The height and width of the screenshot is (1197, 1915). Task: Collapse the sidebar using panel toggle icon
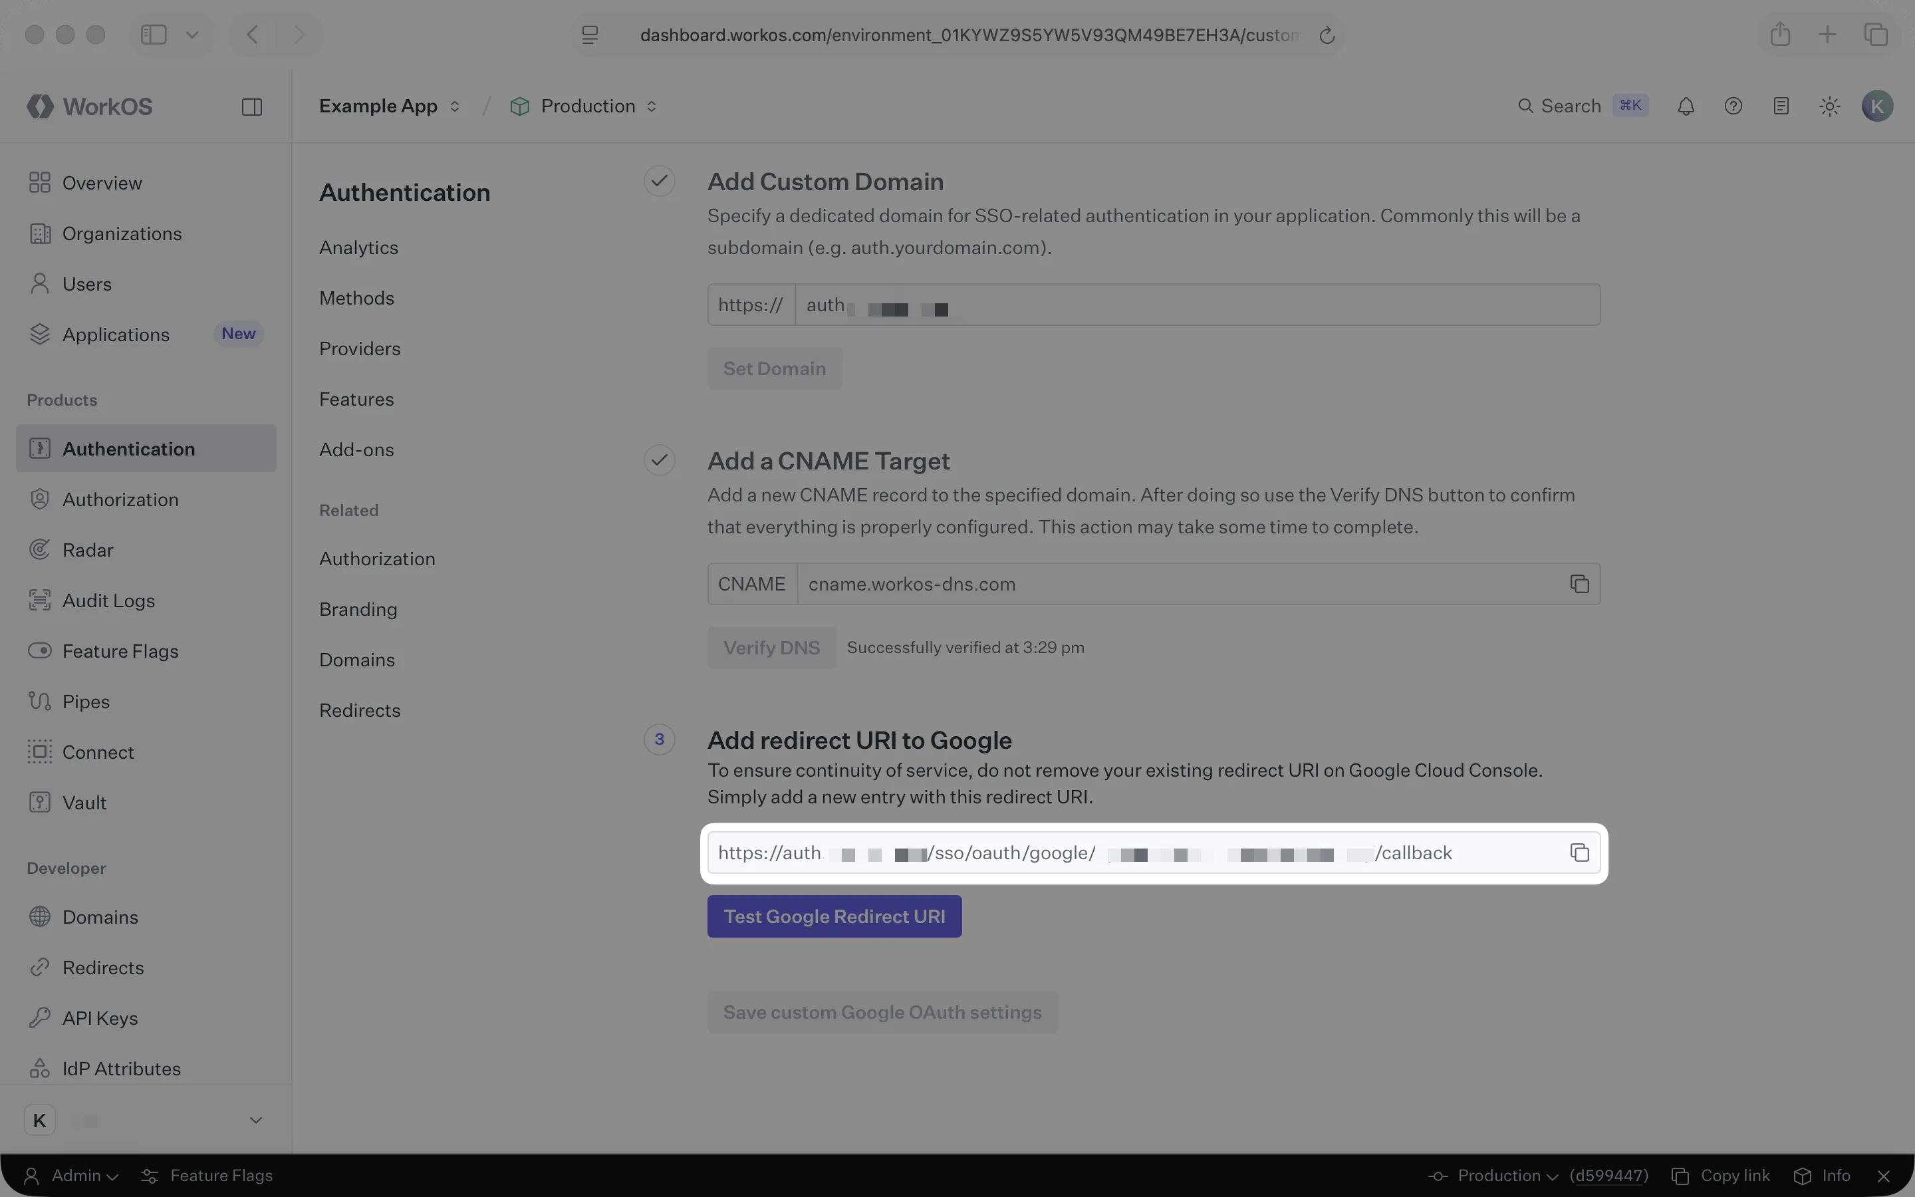[x=251, y=106]
